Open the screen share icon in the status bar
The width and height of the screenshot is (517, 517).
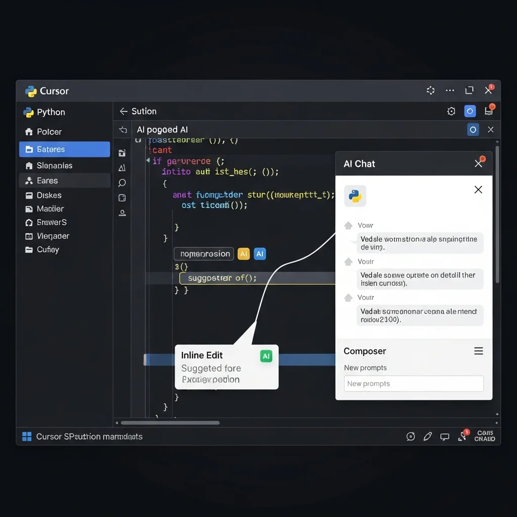click(x=445, y=436)
